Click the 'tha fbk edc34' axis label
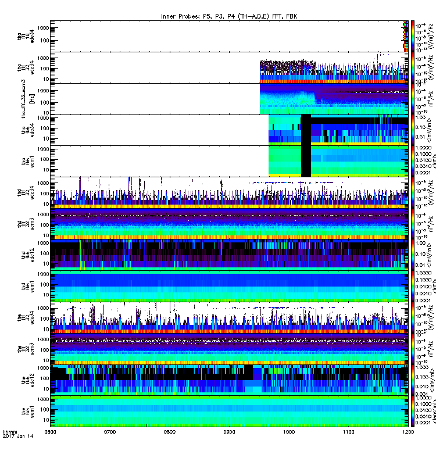 click(27, 130)
